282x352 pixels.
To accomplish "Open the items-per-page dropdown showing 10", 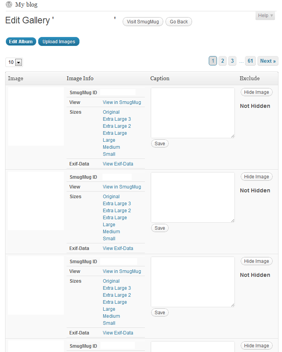I will (x=14, y=62).
